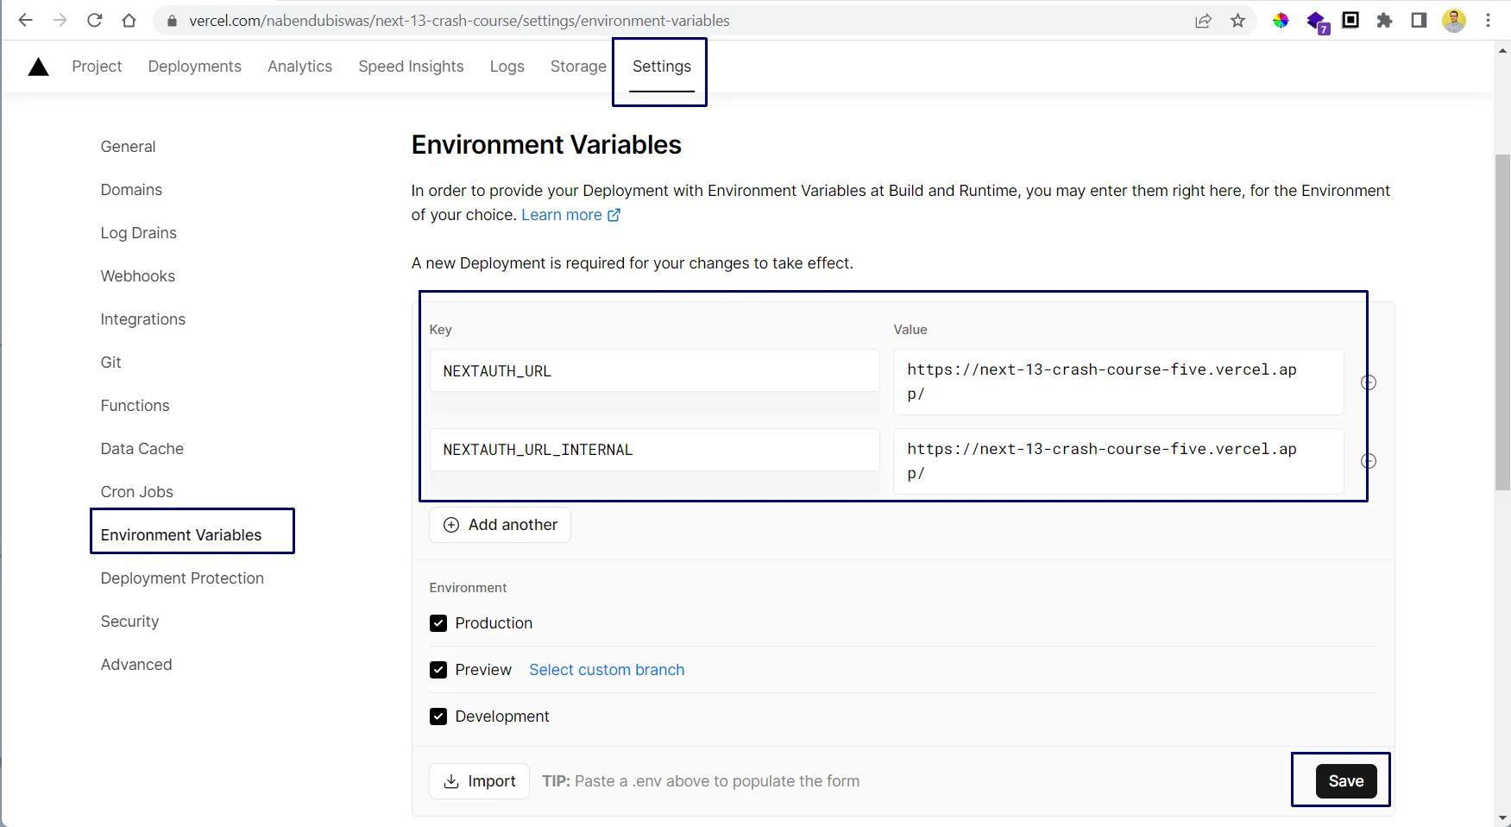Click the share page icon in address bar
This screenshot has width=1511, height=827.
point(1203,21)
